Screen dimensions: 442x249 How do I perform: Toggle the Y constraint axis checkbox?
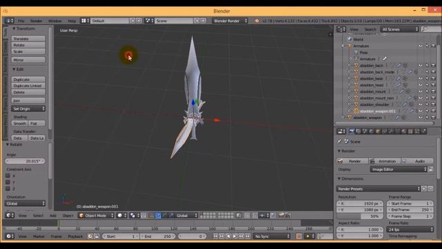[x=8, y=182]
